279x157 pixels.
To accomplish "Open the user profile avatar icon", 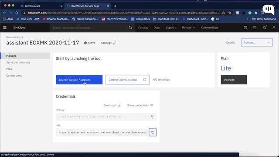I will pyautogui.click(x=274, y=27).
